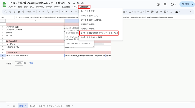Star this spreadsheet

coord(74,3)
